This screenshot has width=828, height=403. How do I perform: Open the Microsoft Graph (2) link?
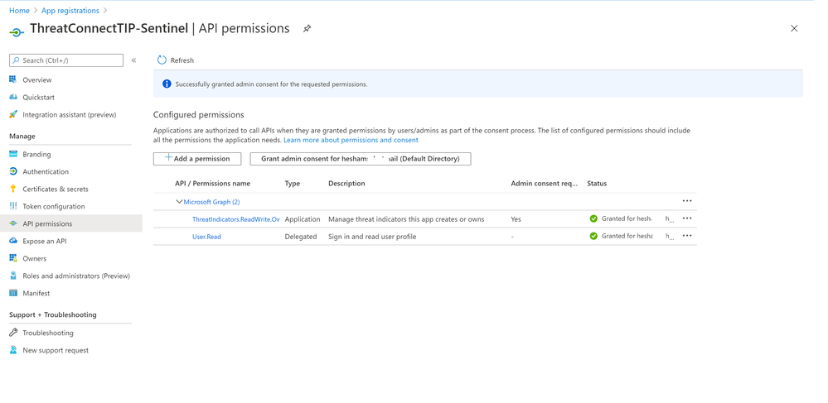click(211, 202)
